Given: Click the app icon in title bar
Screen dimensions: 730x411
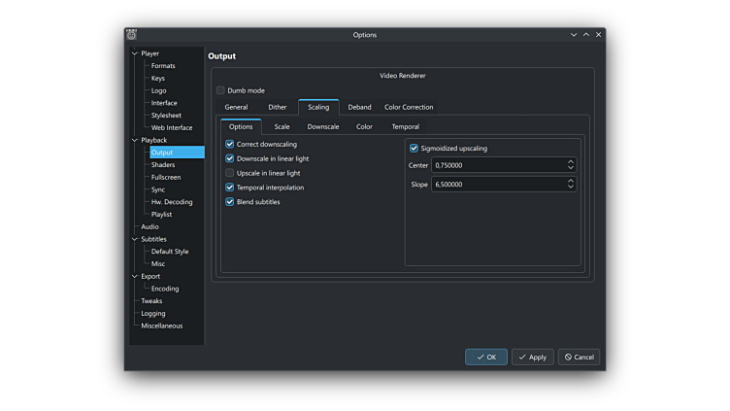Looking at the screenshot, I should (x=131, y=35).
